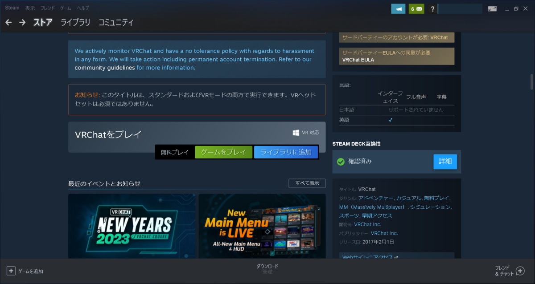The image size is (535, 284).
Task: Click the 無料プレイ price label
Action: 174,152
